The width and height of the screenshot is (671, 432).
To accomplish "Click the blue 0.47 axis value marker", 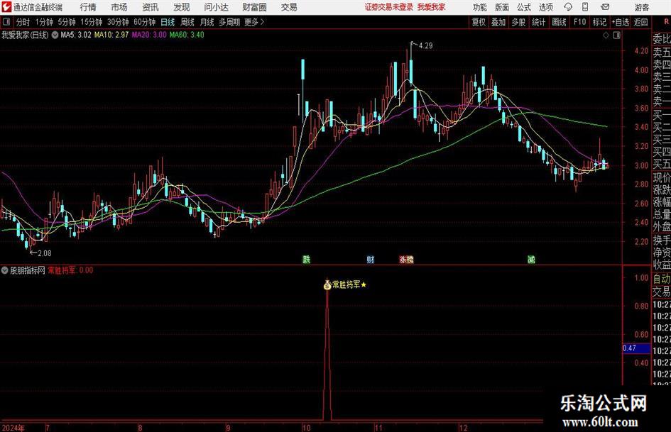I will (x=636, y=348).
